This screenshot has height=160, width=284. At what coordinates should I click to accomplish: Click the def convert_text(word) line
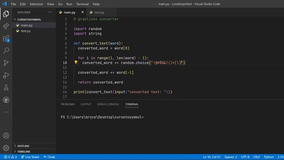click(98, 44)
